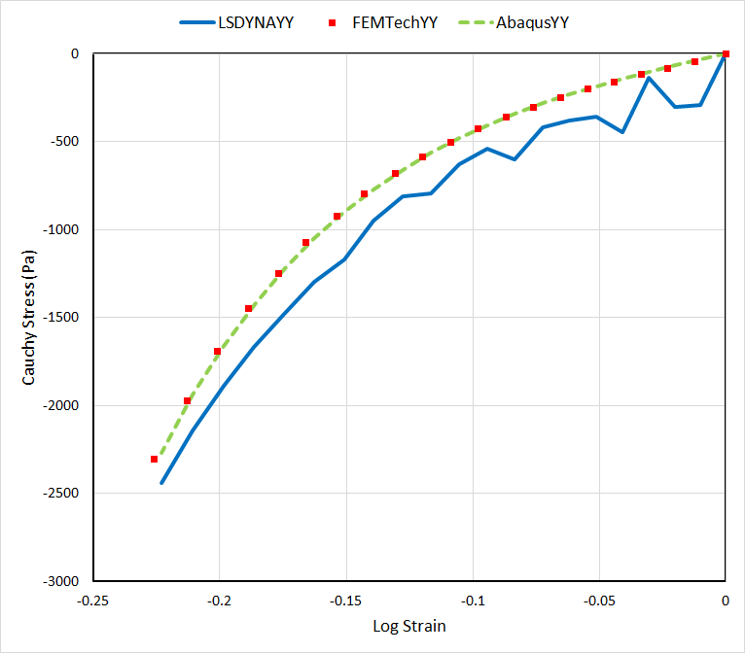Click the leftmost red FEMTechYY data marker

click(154, 459)
